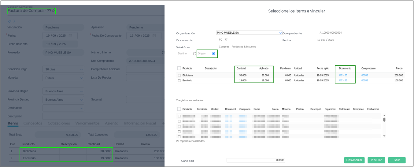Image resolution: width=414 pixels, height=167 pixels.
Task: Click the scroll down arrow in lower table
Action: pos(384,136)
